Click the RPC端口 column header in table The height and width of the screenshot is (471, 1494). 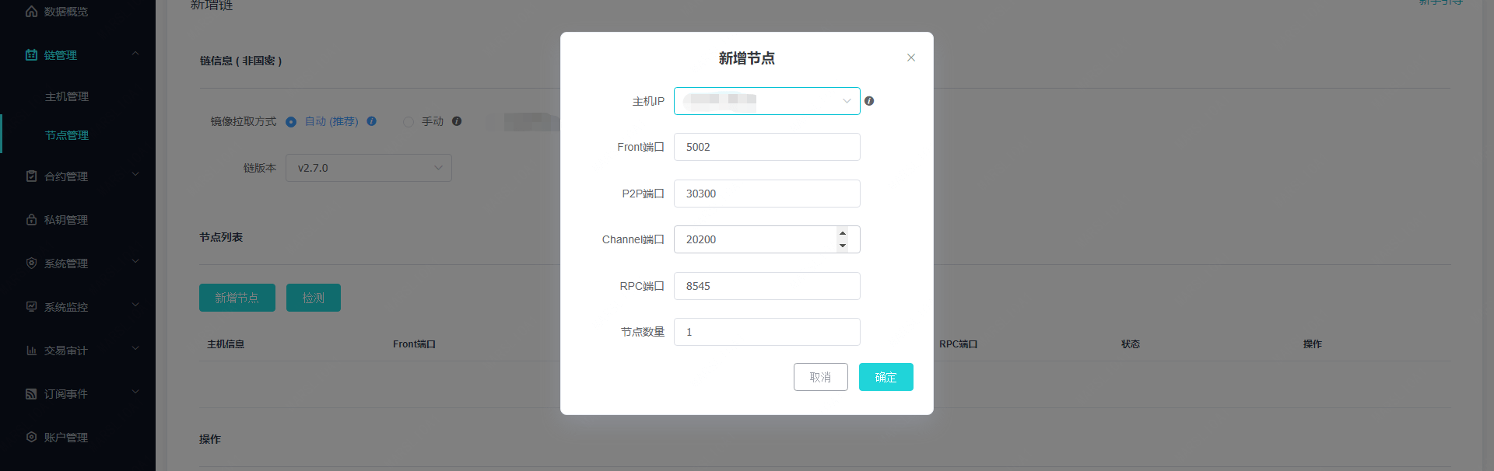(x=958, y=344)
